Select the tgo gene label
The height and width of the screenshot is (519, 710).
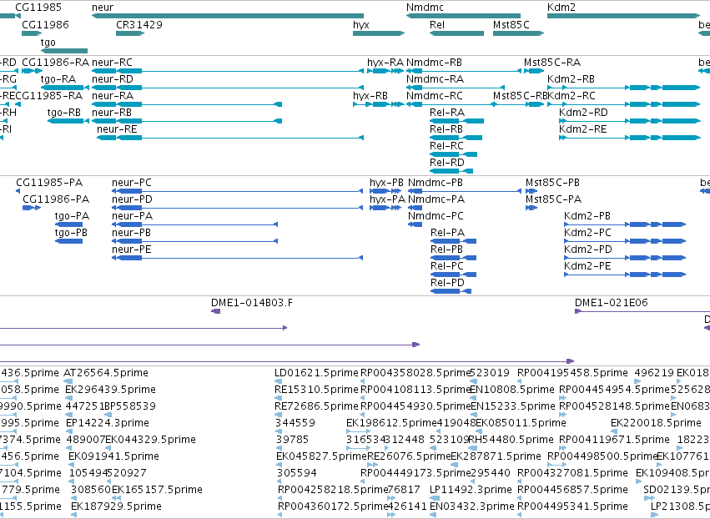pyautogui.click(x=48, y=42)
